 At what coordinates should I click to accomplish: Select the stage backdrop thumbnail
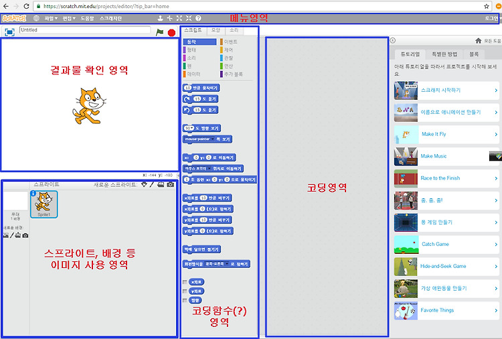(x=15, y=201)
